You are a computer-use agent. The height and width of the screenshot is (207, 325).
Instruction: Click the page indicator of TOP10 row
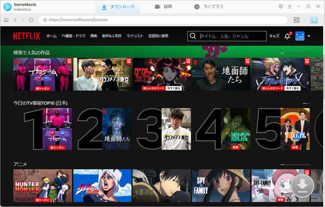(x=306, y=103)
